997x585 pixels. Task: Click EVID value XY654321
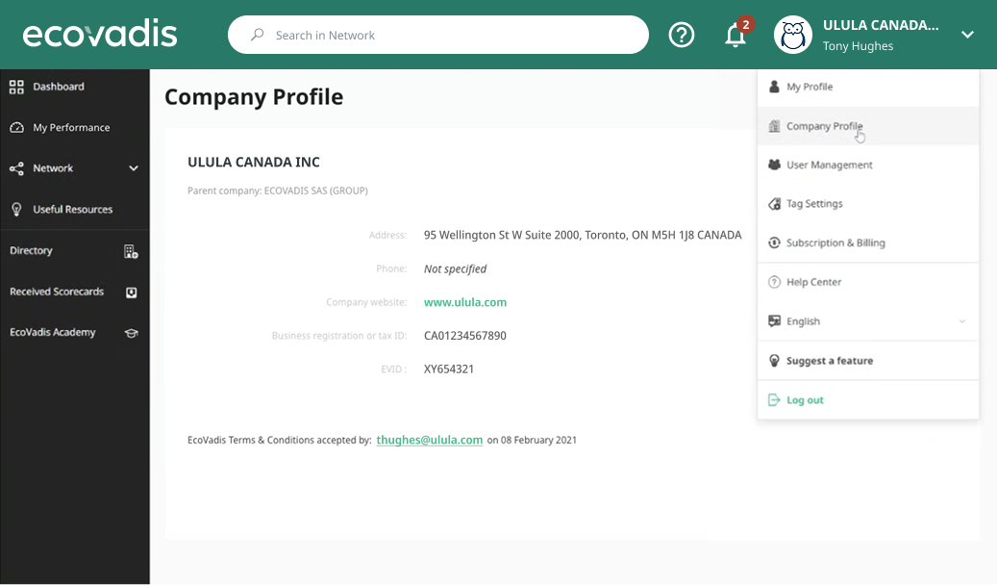click(449, 369)
